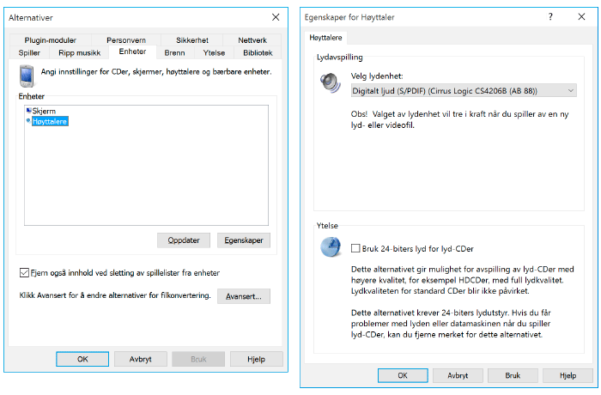Viewport: 601px width, 395px height.
Task: Click the portable device icon in Enheter tab
Action: point(25,76)
